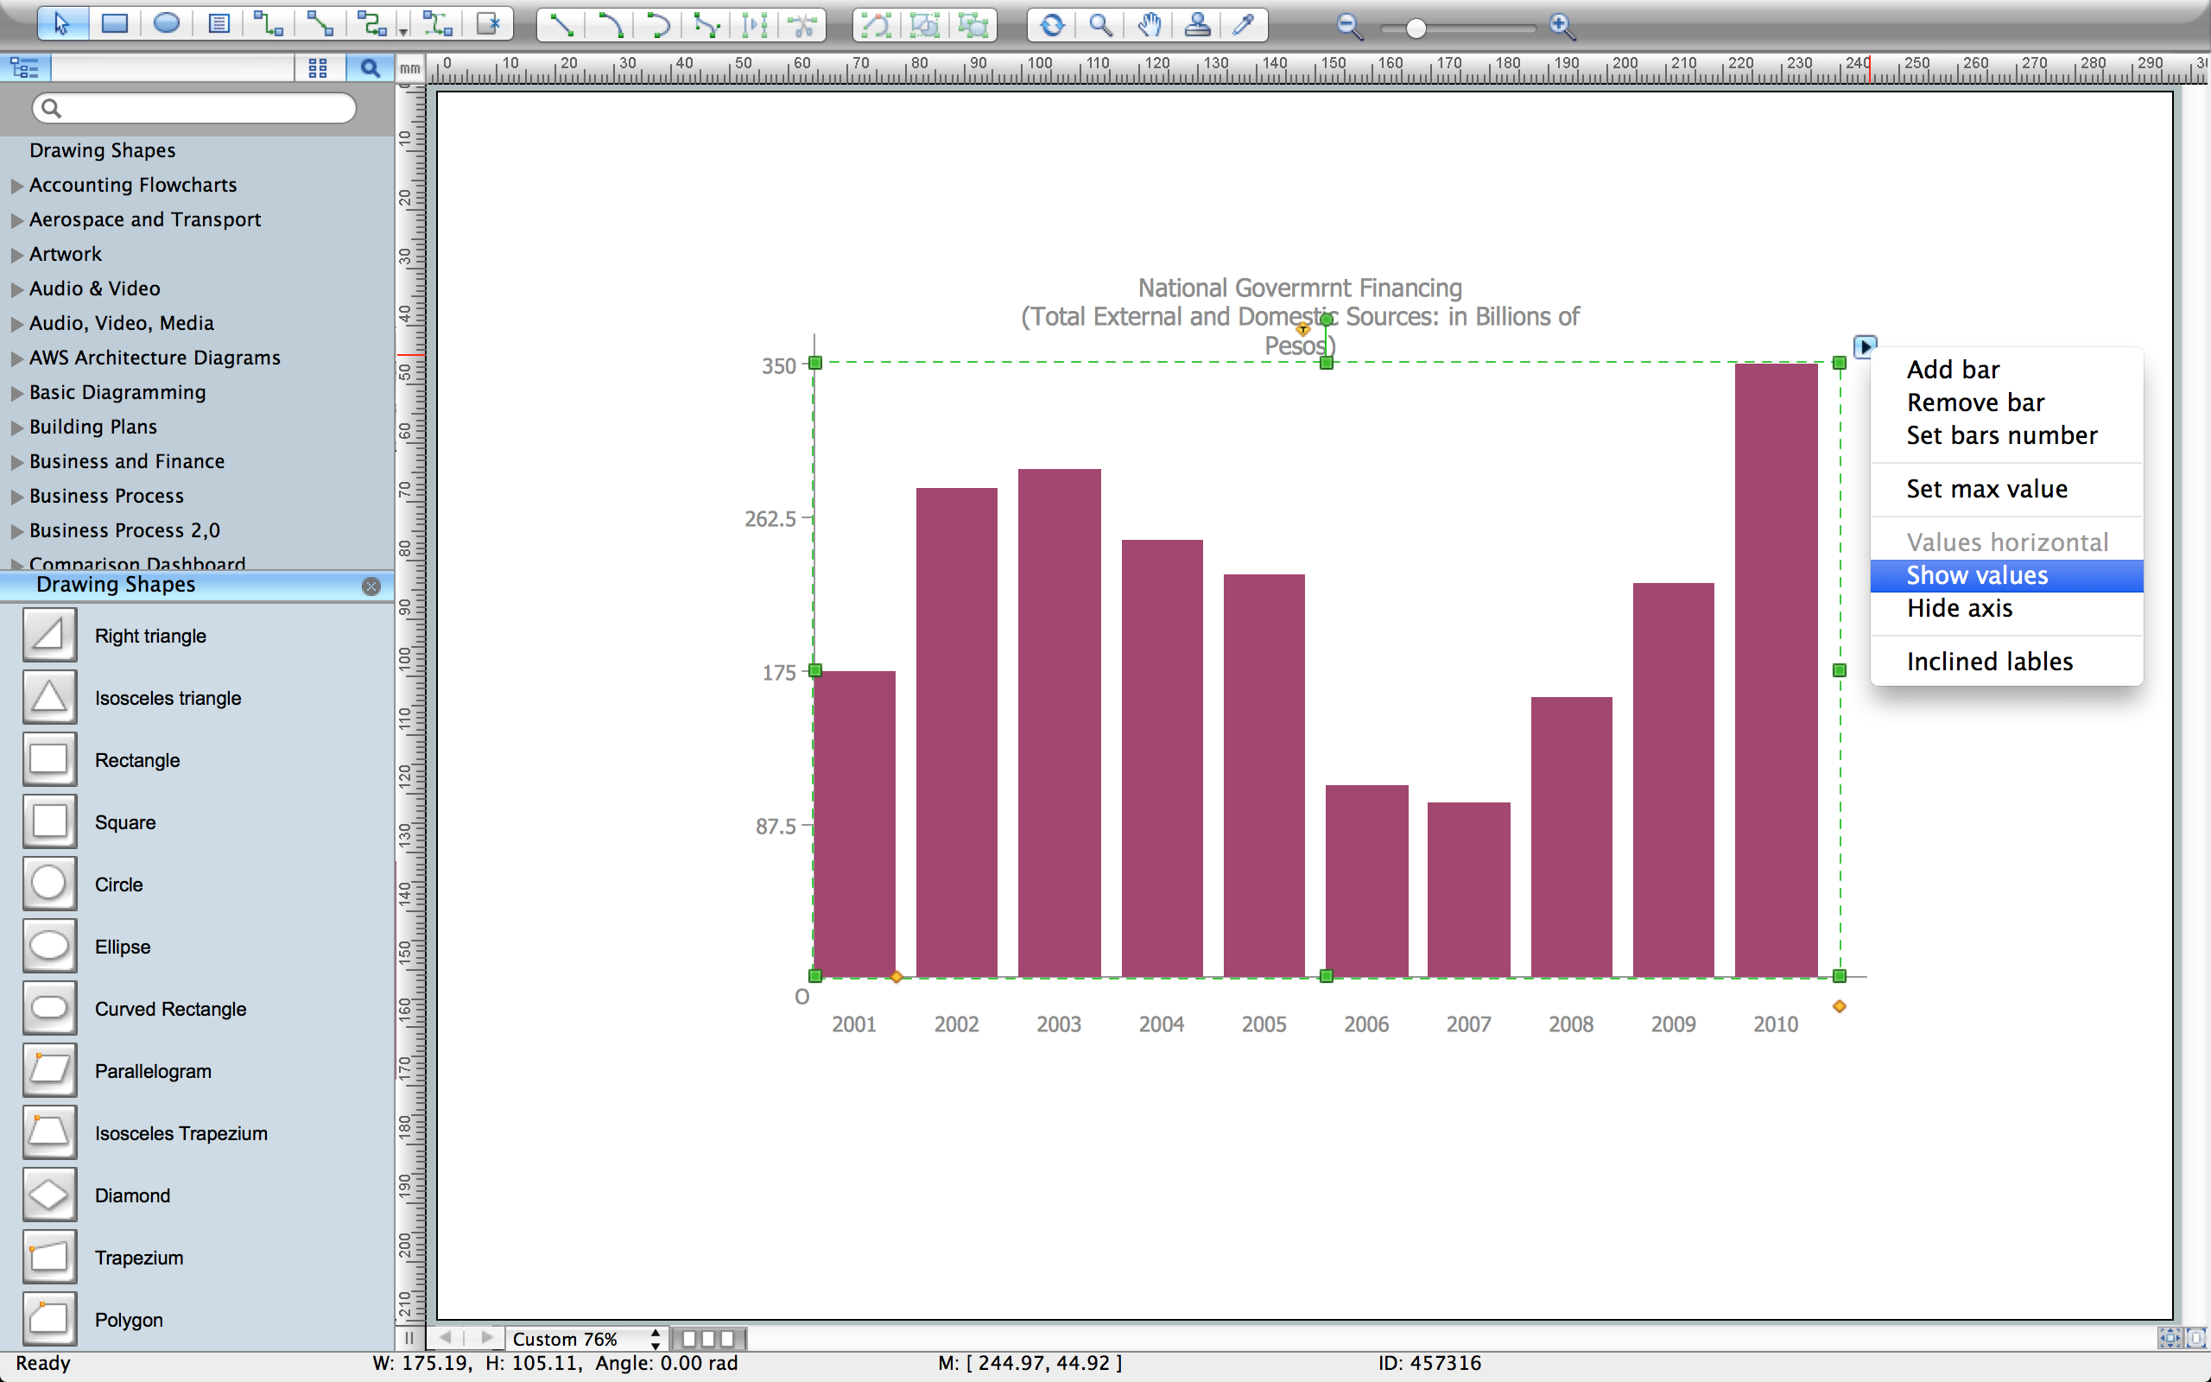Go to next page arrow

[x=486, y=1337]
